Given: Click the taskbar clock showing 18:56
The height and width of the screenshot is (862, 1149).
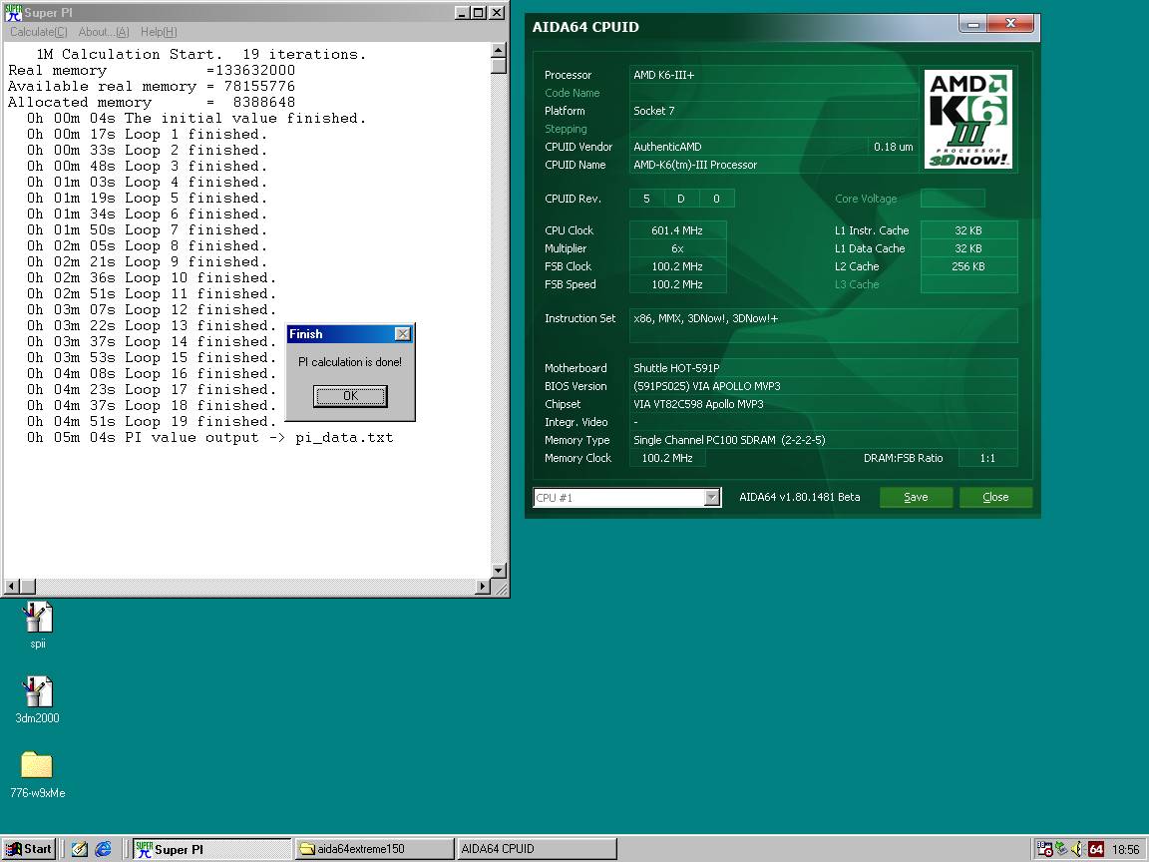Looking at the screenshot, I should [1125, 849].
